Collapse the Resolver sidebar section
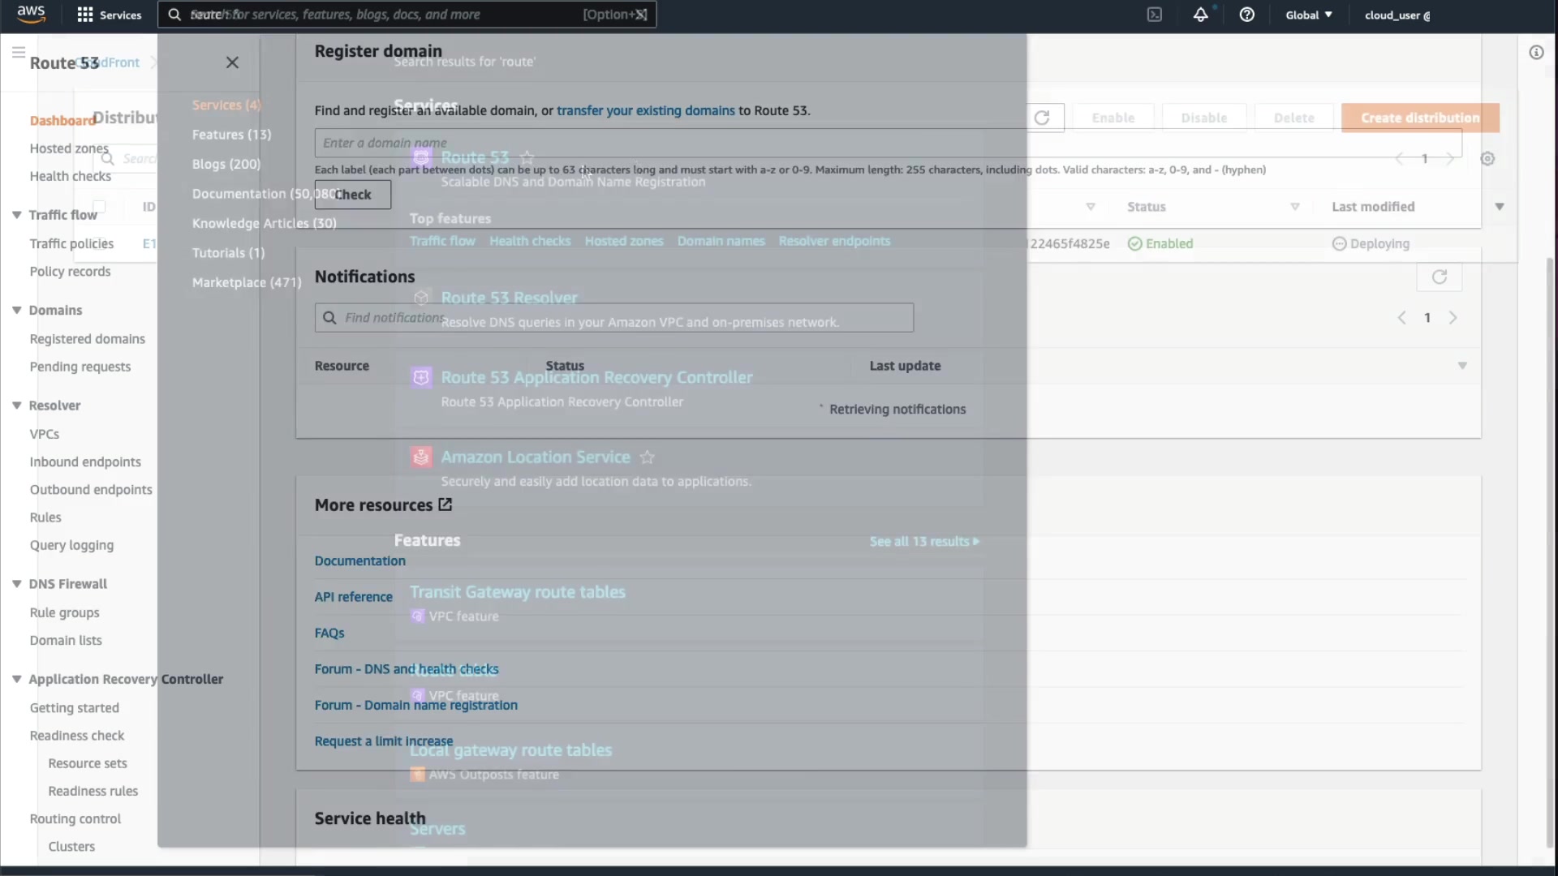The height and width of the screenshot is (876, 1558). coord(16,406)
